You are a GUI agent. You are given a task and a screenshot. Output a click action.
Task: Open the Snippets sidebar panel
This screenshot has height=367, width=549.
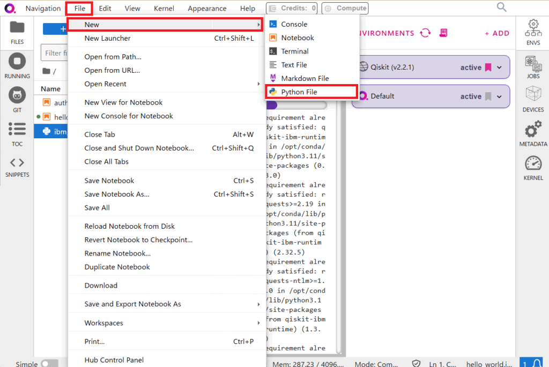click(17, 167)
